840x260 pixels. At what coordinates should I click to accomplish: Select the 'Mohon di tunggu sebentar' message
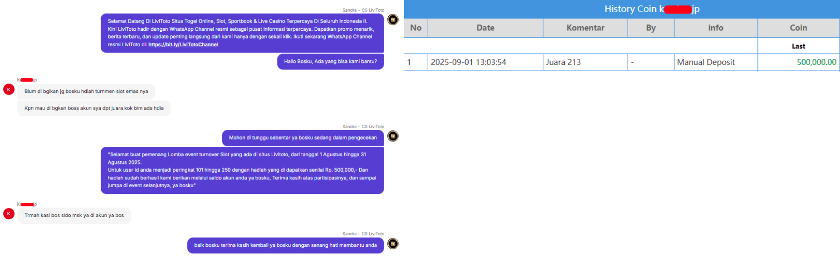click(x=303, y=138)
